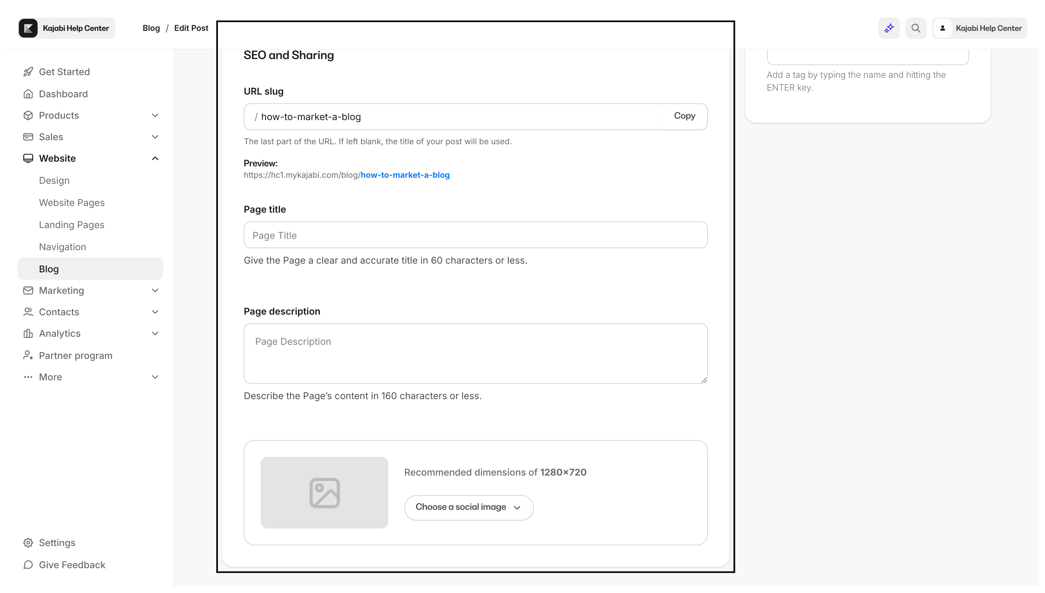Select Landing Pages in the sidebar
Screen dimensions: 1045x593
tap(71, 224)
